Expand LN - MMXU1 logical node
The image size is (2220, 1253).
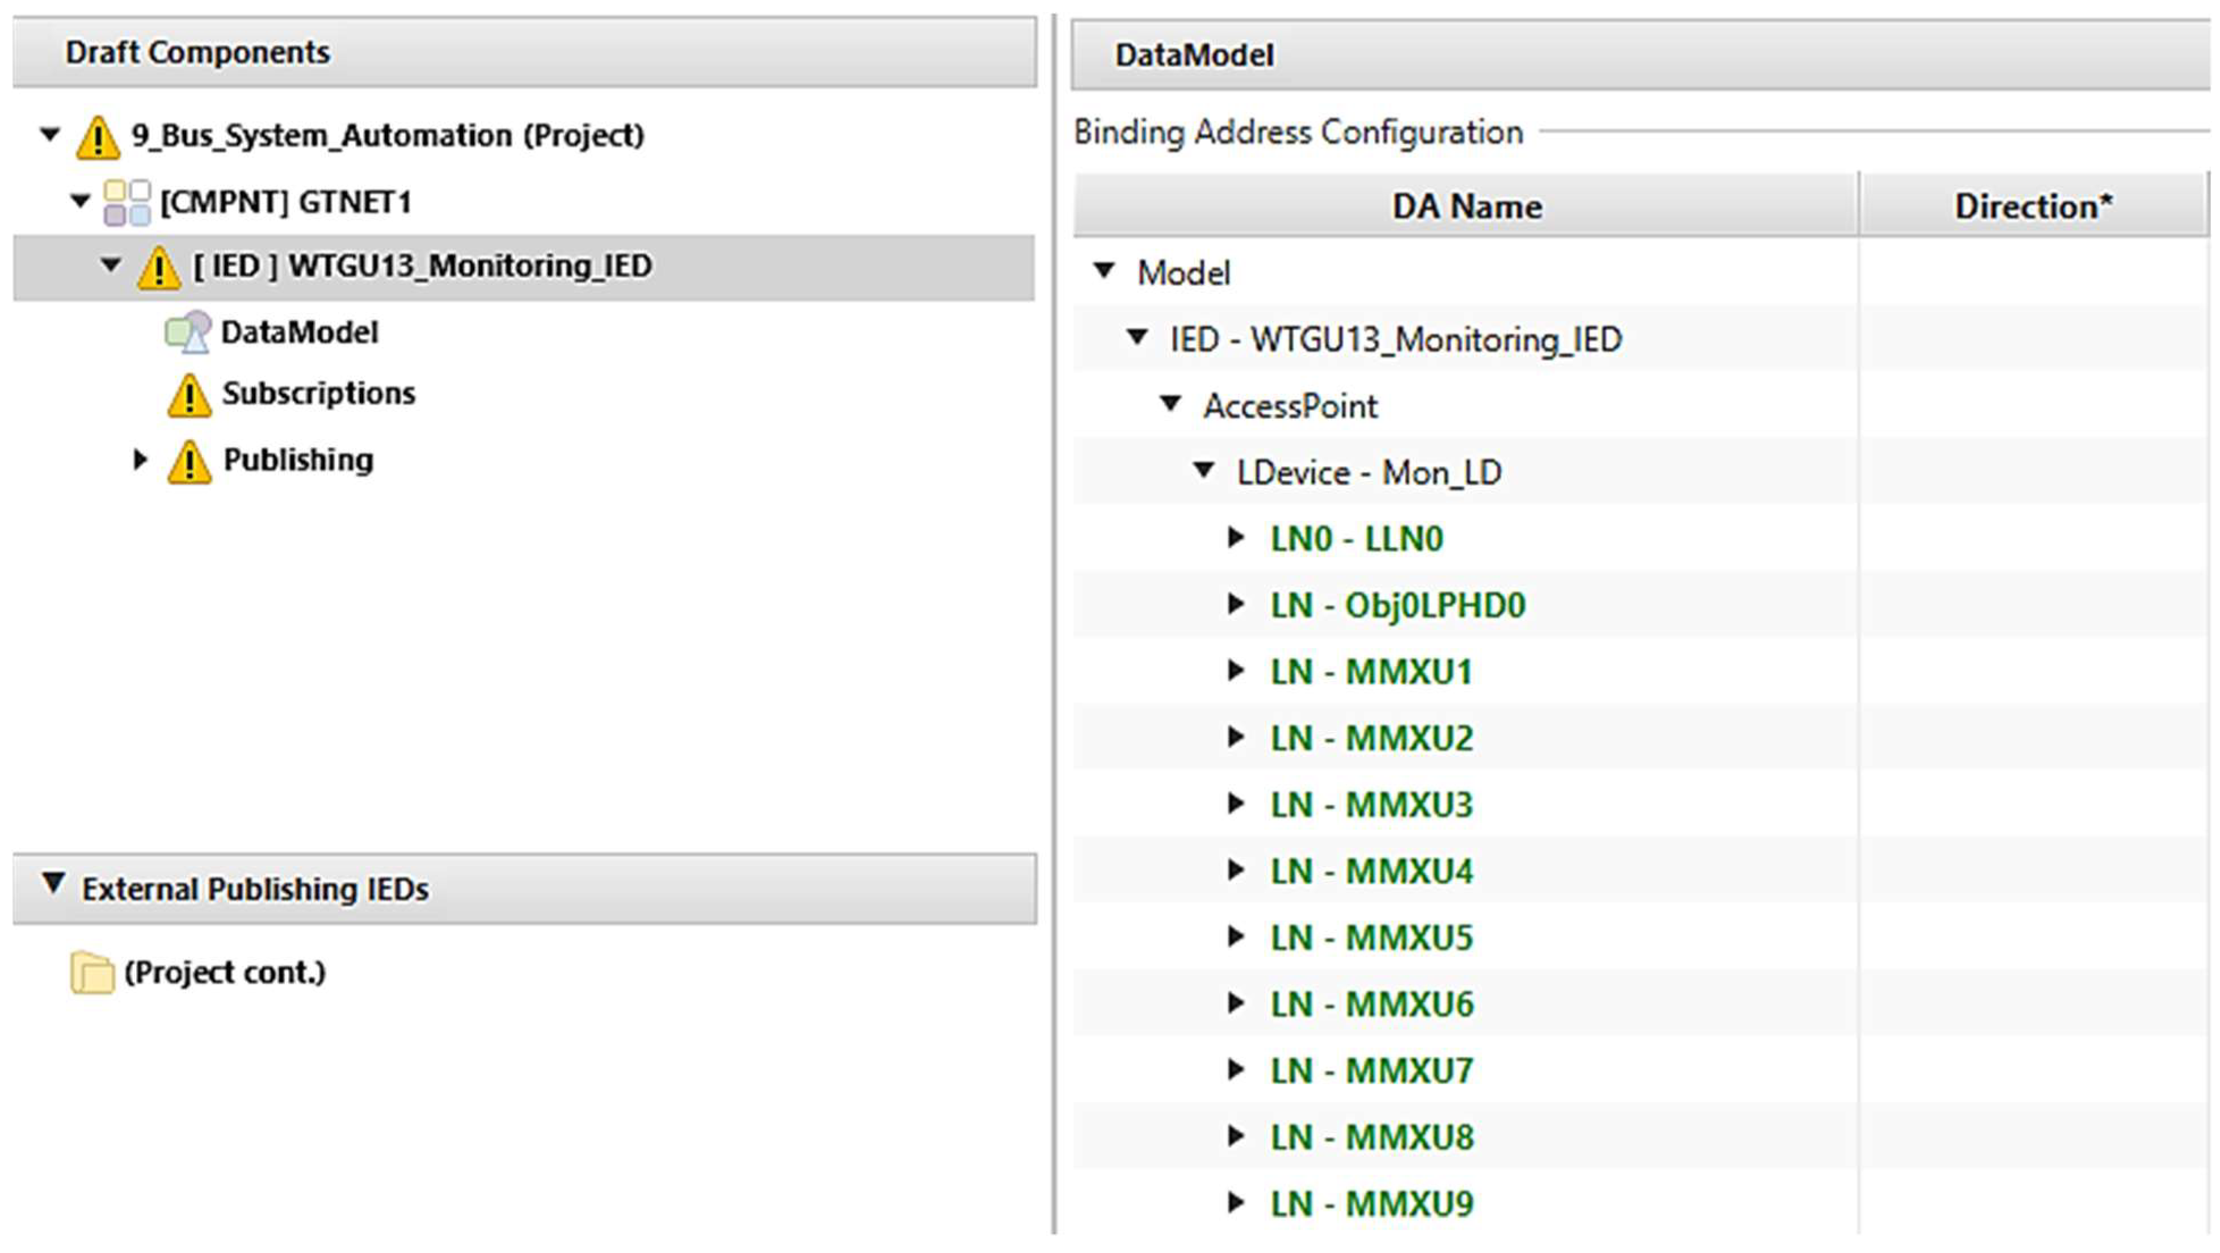coord(1236,671)
